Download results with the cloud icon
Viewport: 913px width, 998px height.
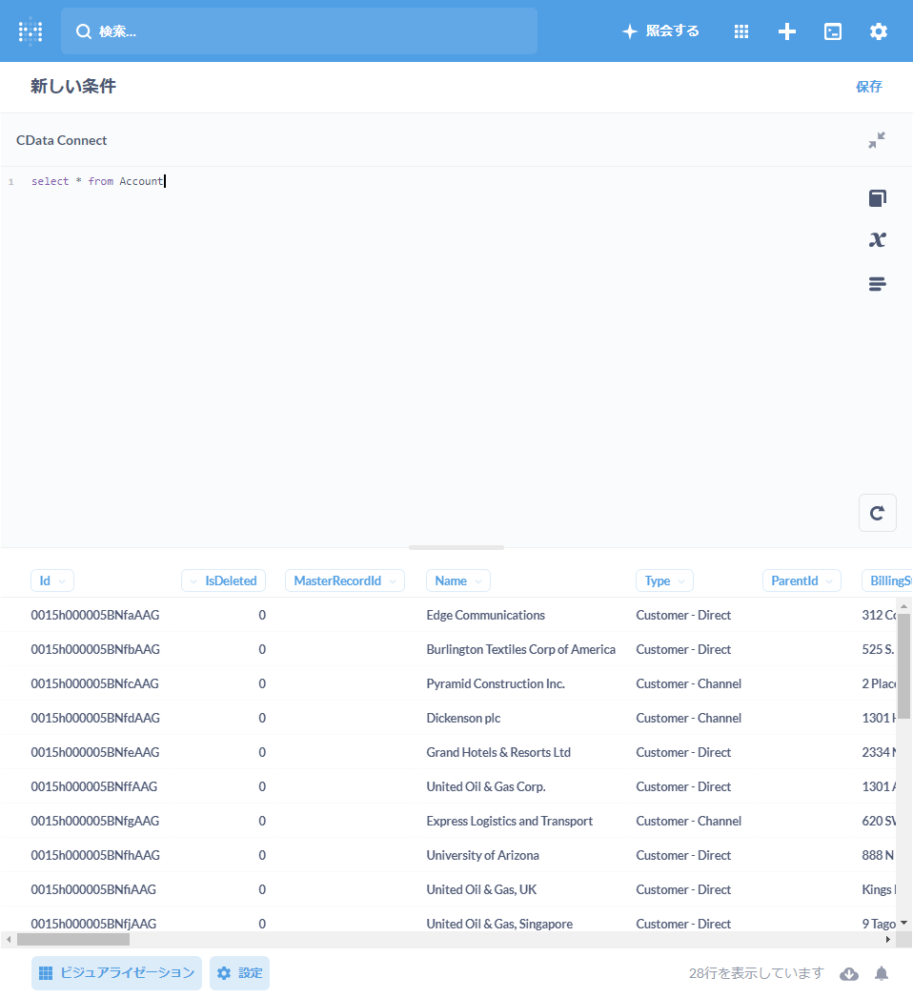click(849, 974)
